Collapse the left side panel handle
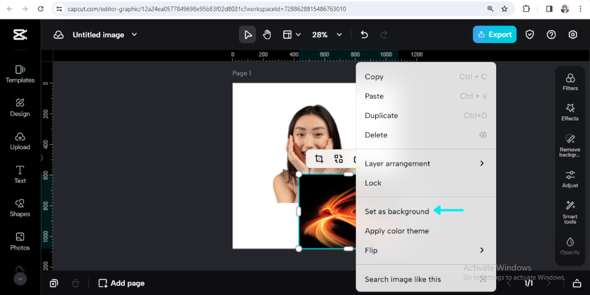Image resolution: width=590 pixels, height=295 pixels. tap(42, 158)
